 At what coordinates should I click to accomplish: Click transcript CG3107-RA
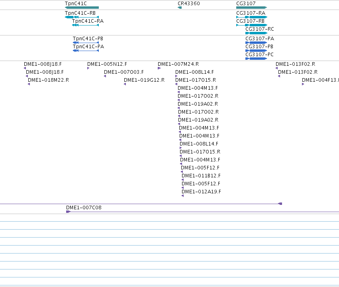[251, 13]
